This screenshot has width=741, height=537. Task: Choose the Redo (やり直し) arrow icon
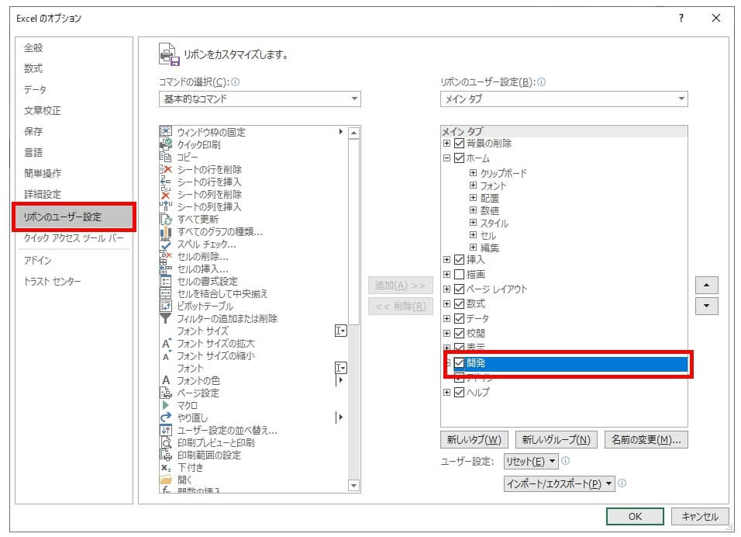click(x=165, y=417)
